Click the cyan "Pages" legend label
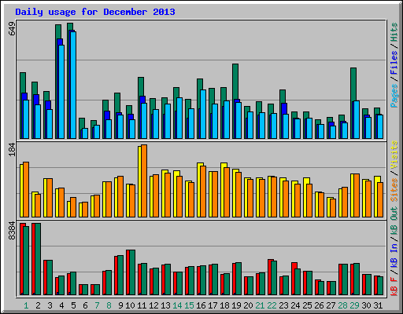The height and width of the screenshot is (314, 403). [394, 96]
